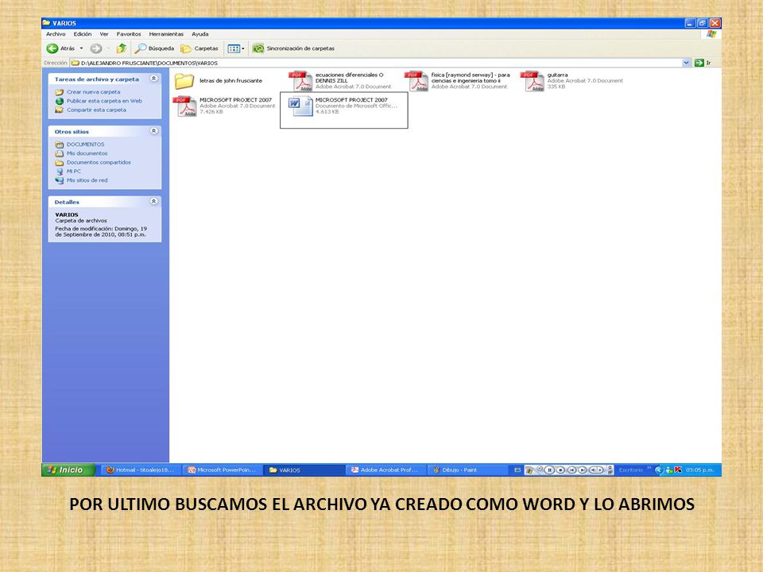Screen dimensions: 763x572
Task: Collapse the Detalles panel
Action: (153, 201)
